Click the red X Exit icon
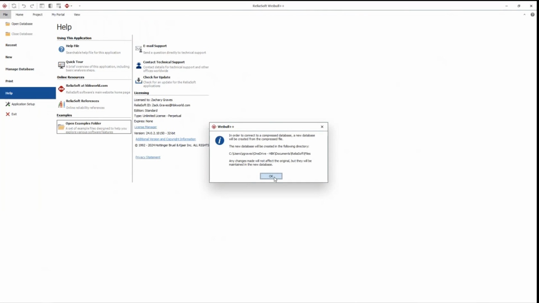Image resolution: width=539 pixels, height=303 pixels. pyautogui.click(x=8, y=114)
